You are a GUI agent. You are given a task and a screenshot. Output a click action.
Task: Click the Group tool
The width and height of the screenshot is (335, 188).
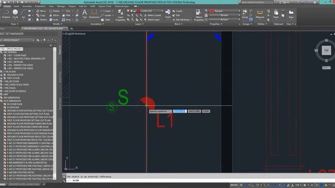point(245,14)
